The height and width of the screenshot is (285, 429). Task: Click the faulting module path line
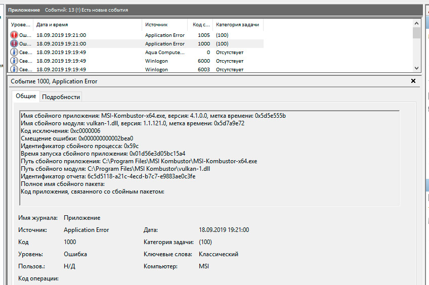[x=115, y=169]
